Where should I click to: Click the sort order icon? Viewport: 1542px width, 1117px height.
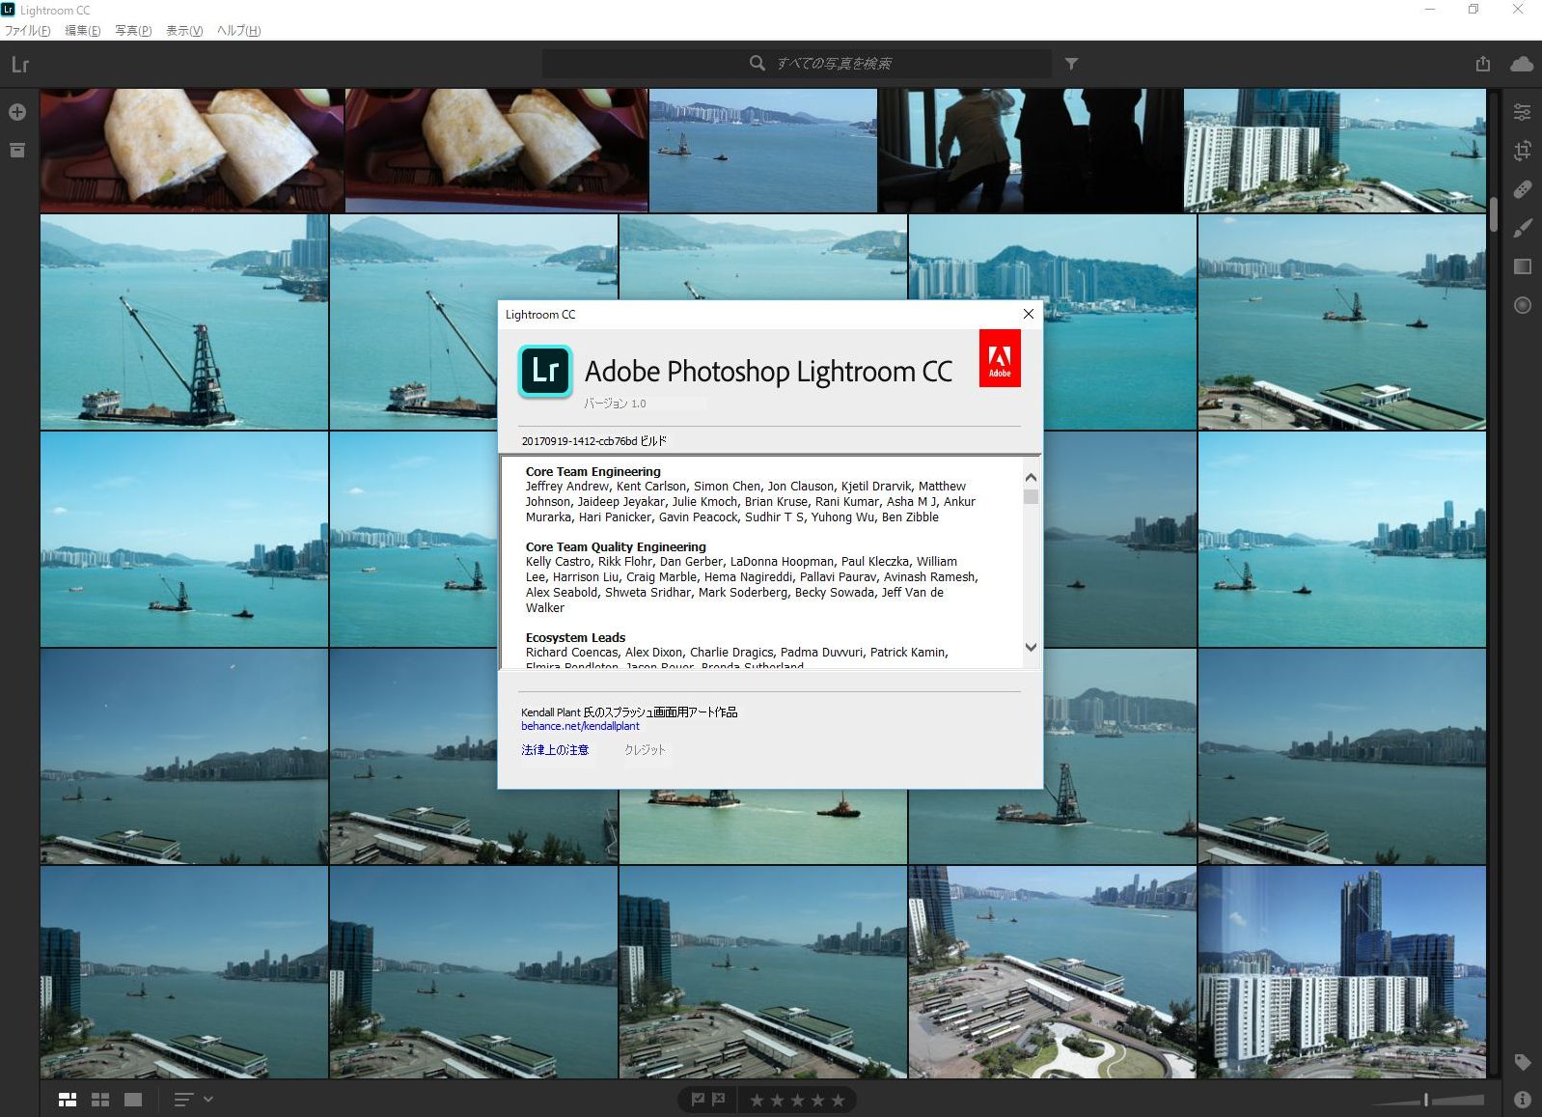point(183,1100)
